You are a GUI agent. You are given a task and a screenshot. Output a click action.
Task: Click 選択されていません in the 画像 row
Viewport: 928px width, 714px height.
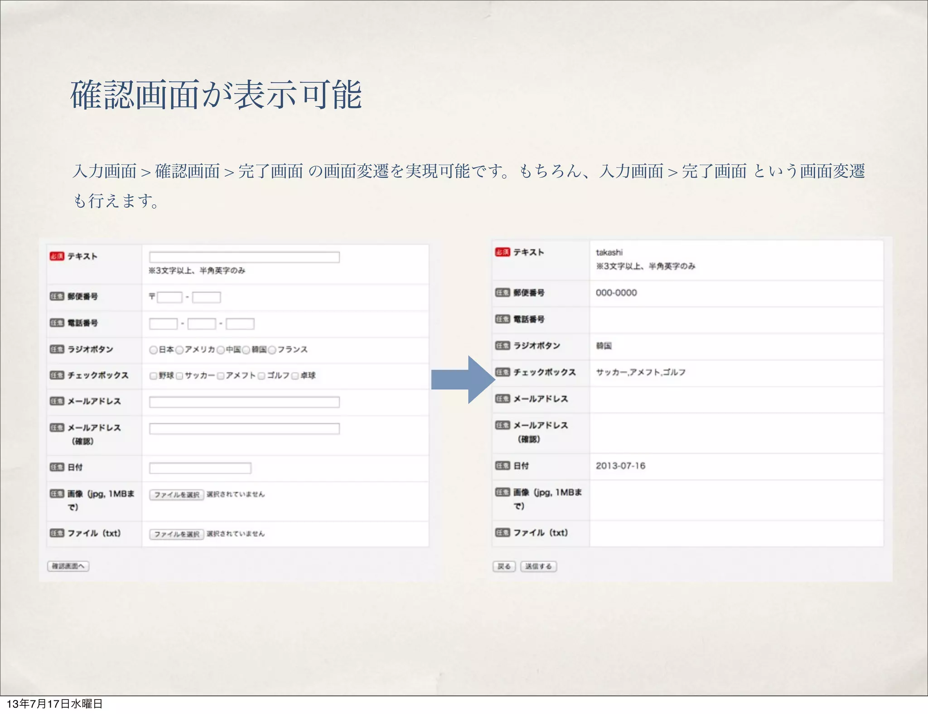click(236, 494)
